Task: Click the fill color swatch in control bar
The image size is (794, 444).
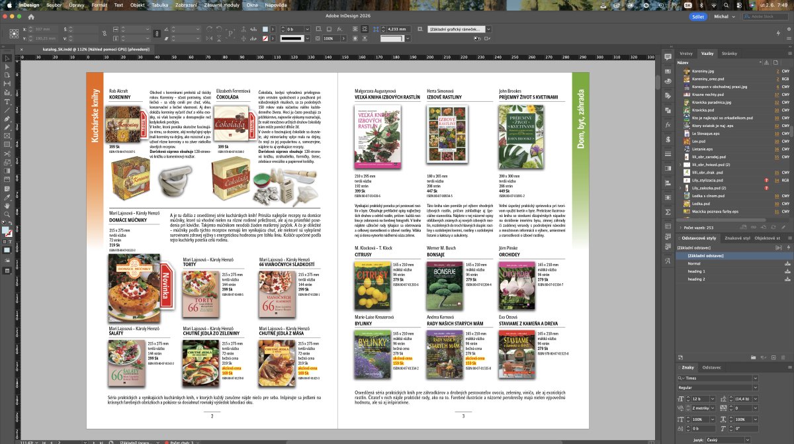Action: click(x=265, y=28)
